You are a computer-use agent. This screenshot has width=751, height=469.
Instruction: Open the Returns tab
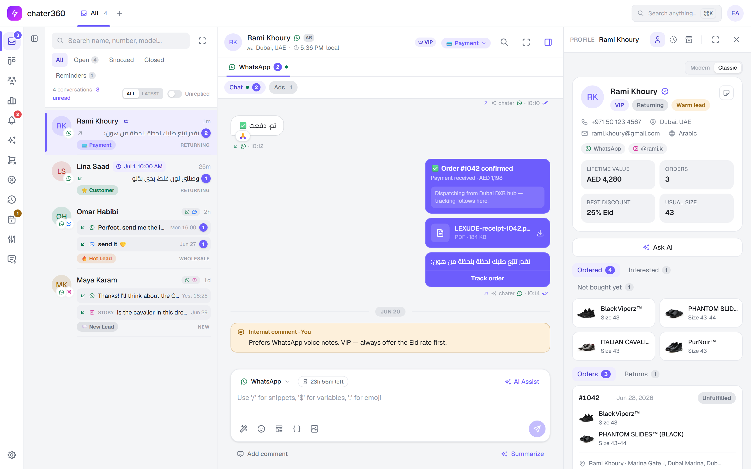(641, 374)
